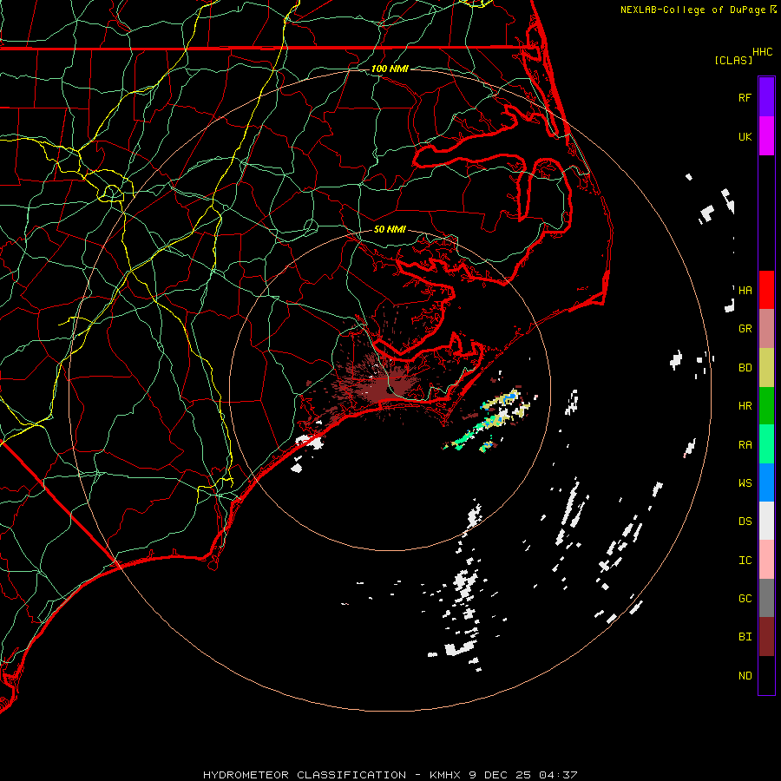
Task: Select the 'GR' legend label text
Action: 745,329
